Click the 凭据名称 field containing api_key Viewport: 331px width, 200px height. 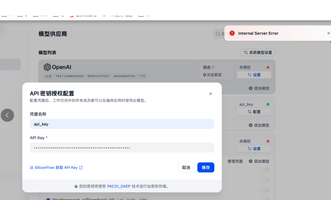tap(122, 124)
